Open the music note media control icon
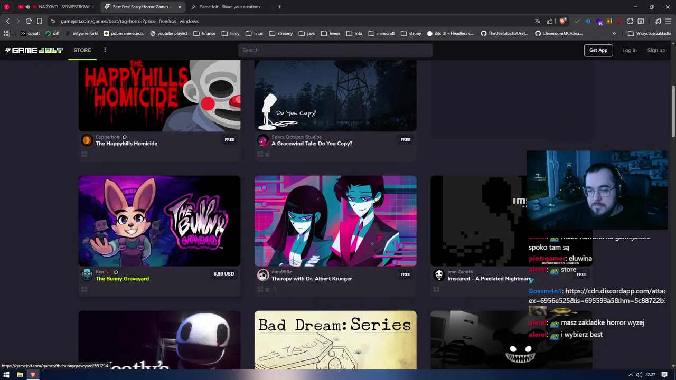The height and width of the screenshot is (380, 676). (658, 21)
